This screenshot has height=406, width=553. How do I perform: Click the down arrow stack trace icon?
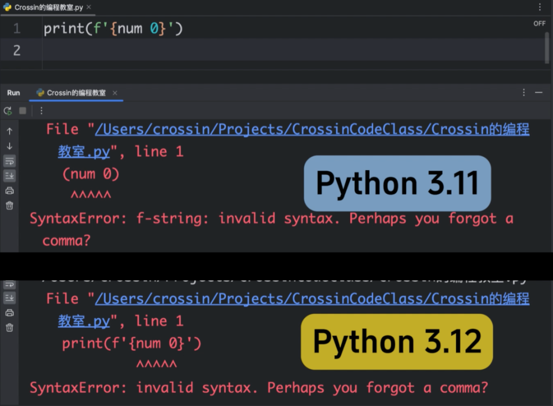tap(10, 146)
